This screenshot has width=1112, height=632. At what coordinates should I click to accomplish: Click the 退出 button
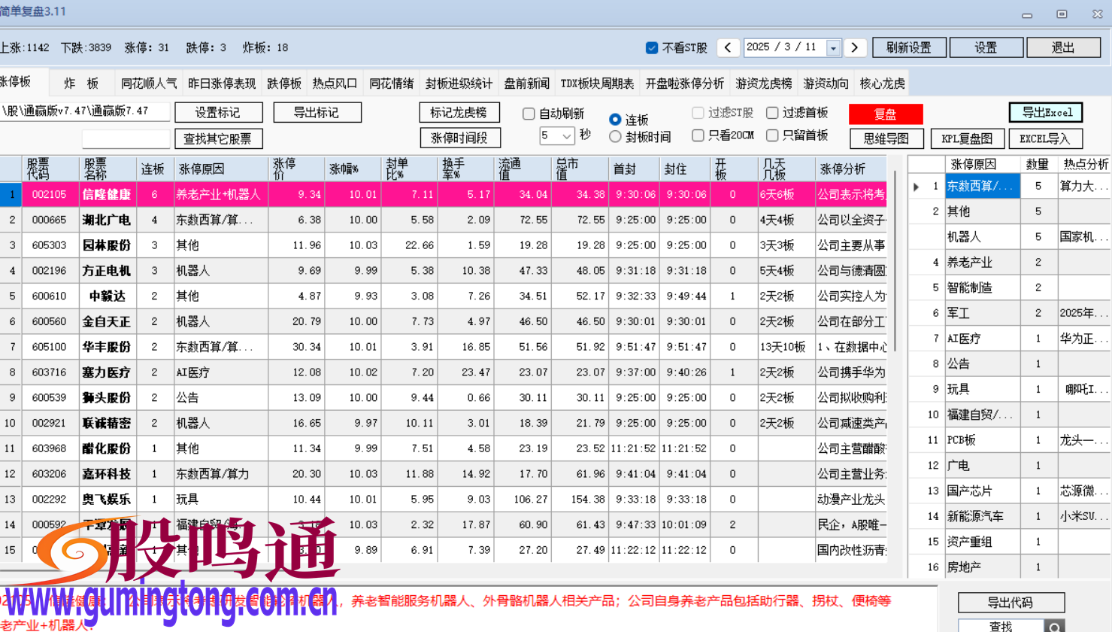pyautogui.click(x=1063, y=47)
